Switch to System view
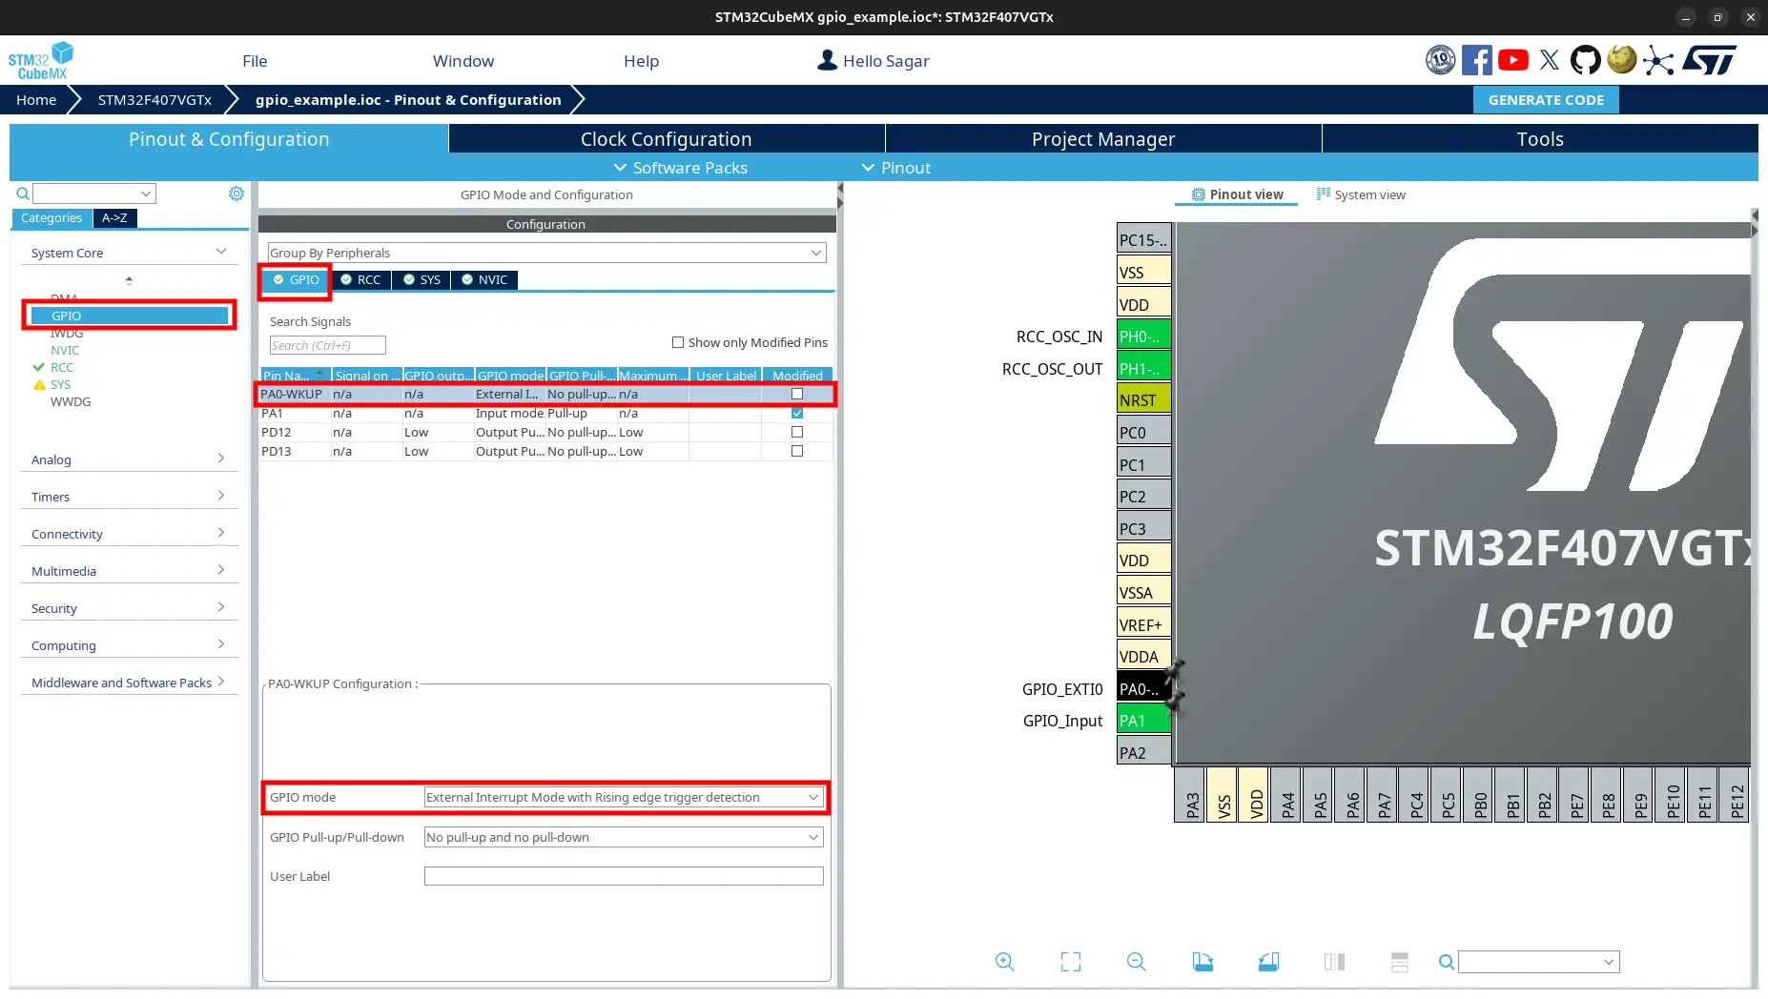 [1361, 194]
